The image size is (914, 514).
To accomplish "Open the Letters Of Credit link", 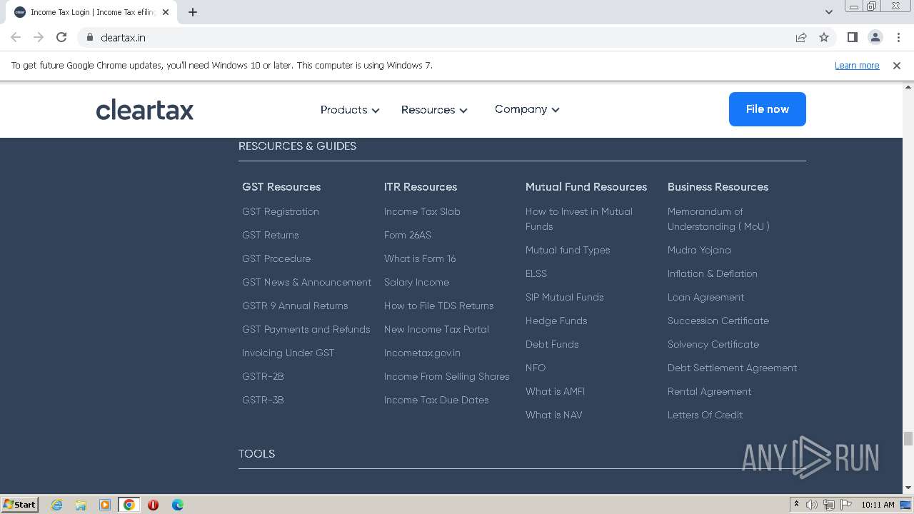I will click(705, 415).
